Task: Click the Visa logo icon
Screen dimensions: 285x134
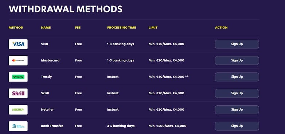Action: (x=18, y=44)
